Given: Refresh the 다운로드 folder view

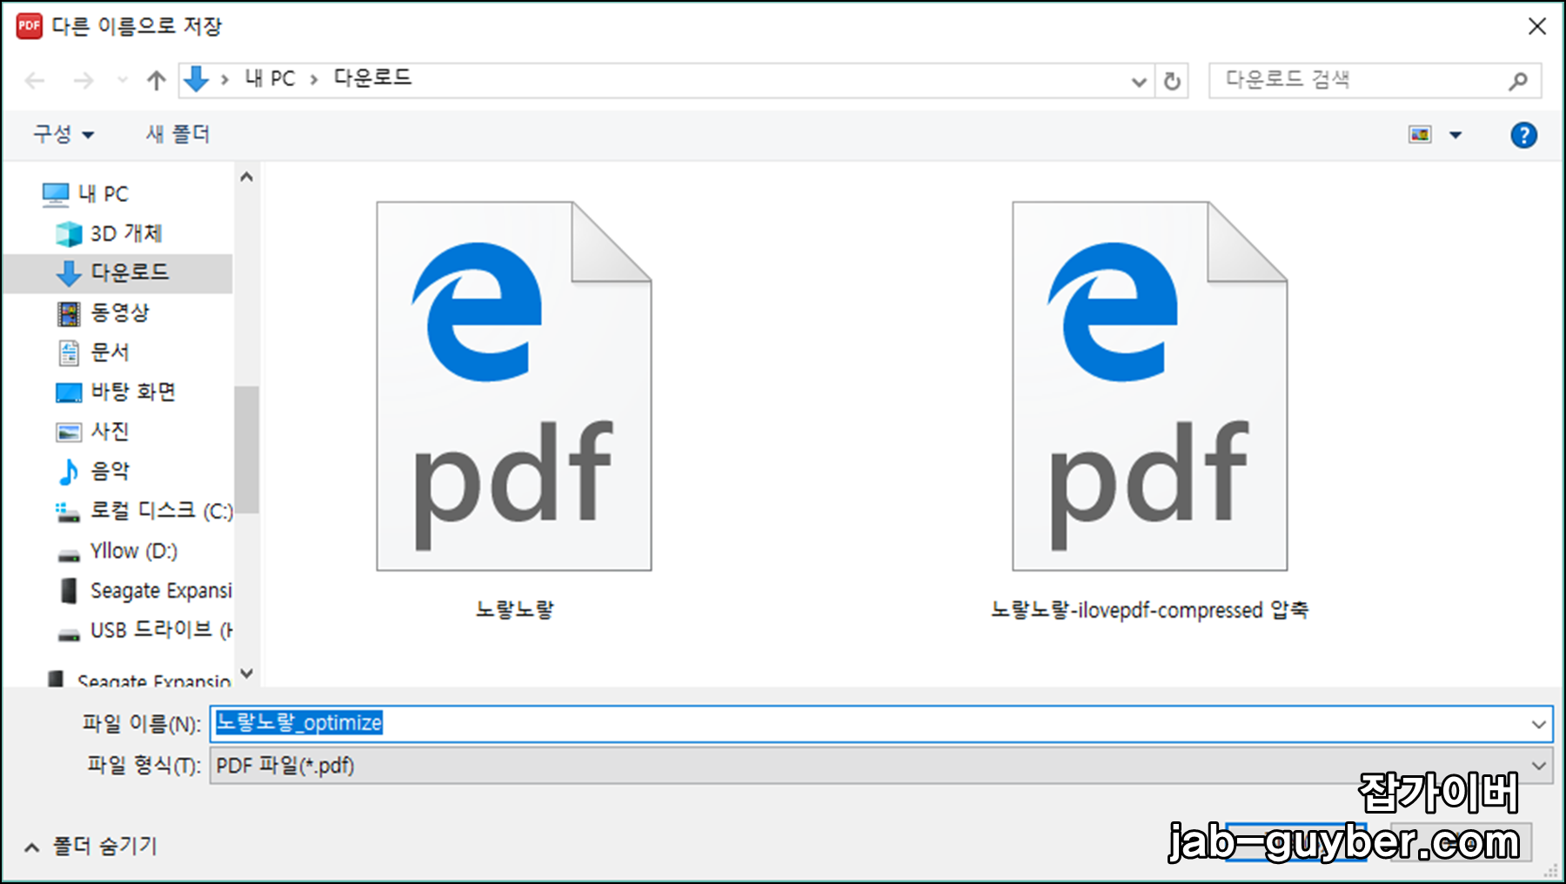Looking at the screenshot, I should click(x=1172, y=82).
